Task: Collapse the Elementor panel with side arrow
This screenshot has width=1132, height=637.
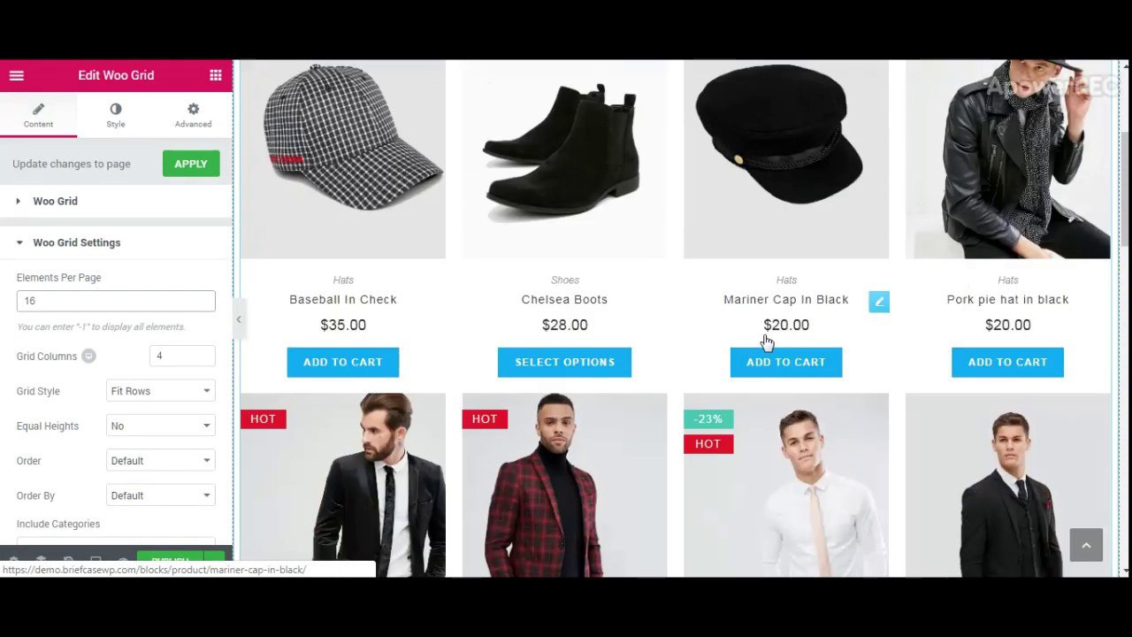Action: (238, 319)
